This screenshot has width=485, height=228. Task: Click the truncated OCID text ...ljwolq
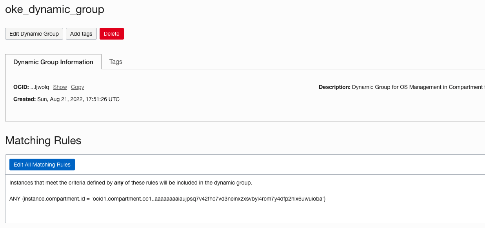coord(40,87)
